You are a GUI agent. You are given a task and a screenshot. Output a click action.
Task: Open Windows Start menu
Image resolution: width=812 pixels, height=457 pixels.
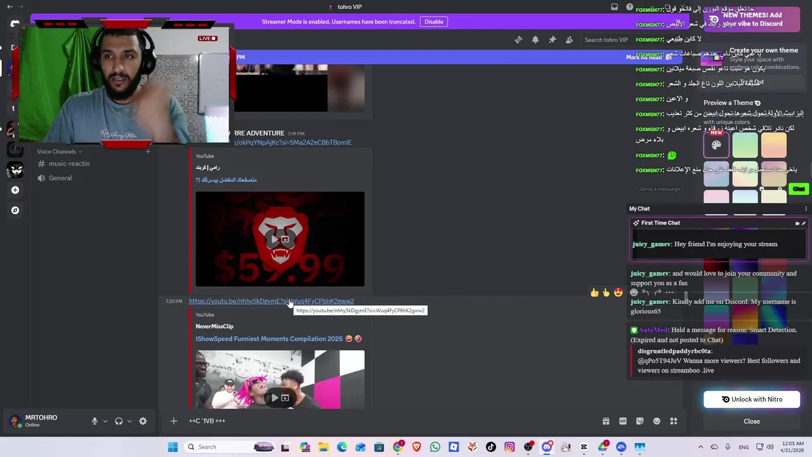pyautogui.click(x=173, y=447)
